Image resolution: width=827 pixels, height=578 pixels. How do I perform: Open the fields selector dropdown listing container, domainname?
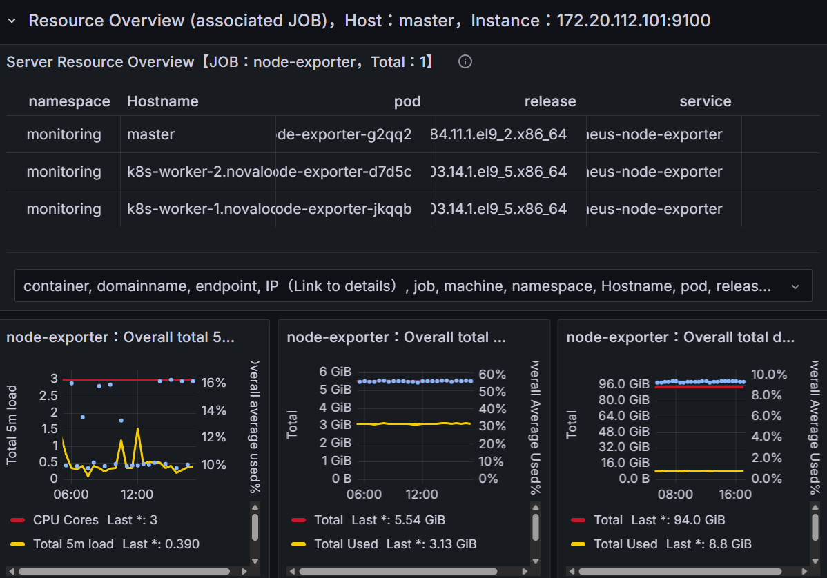413,286
